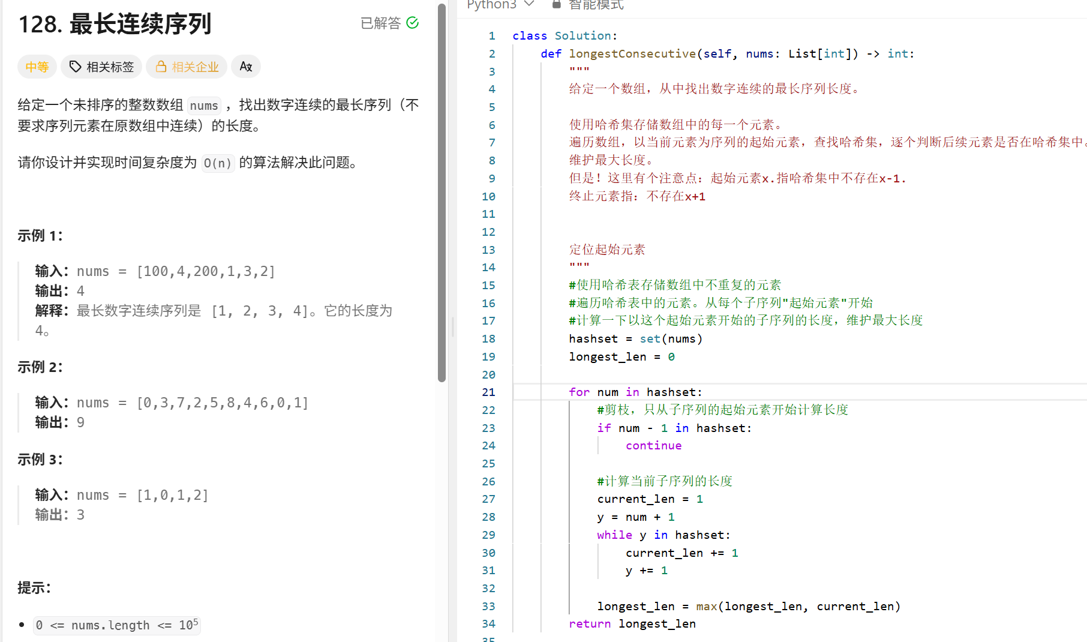This screenshot has height=642, width=1087.
Task: Click the green solved checkmark icon
Action: coord(412,22)
